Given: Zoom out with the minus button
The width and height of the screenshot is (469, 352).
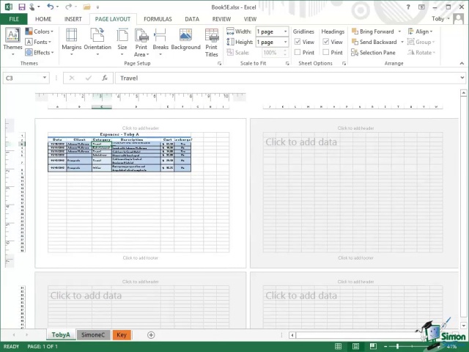Looking at the screenshot, I should tap(386, 346).
